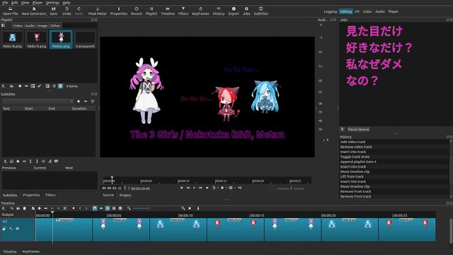453x255 pixels.
Task: Add a subtitle track with plus icon
Action: [79, 101]
